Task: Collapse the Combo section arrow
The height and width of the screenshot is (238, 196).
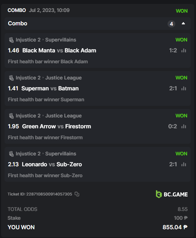Action: [183, 23]
